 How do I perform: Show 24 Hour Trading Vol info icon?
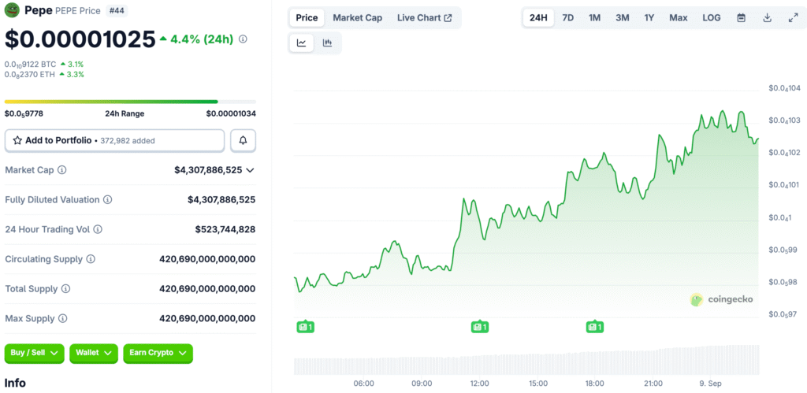(x=97, y=229)
